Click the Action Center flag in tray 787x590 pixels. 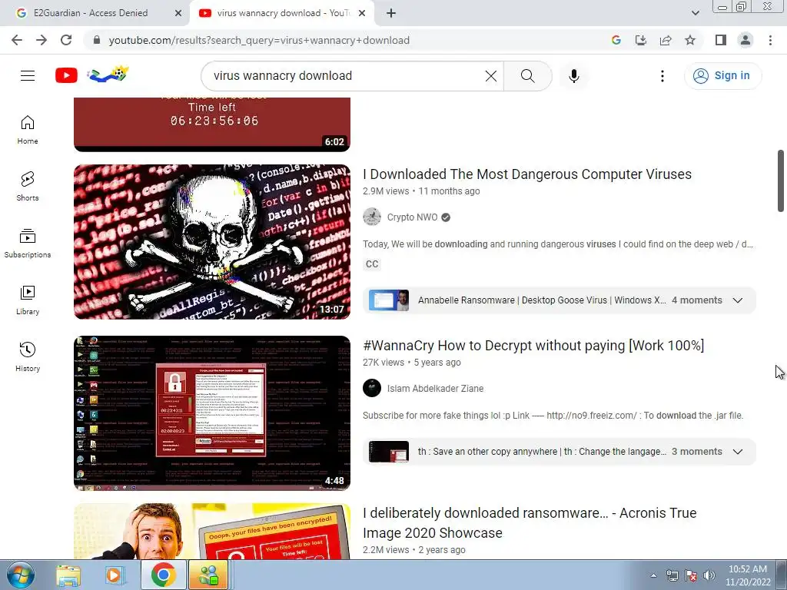pos(691,575)
